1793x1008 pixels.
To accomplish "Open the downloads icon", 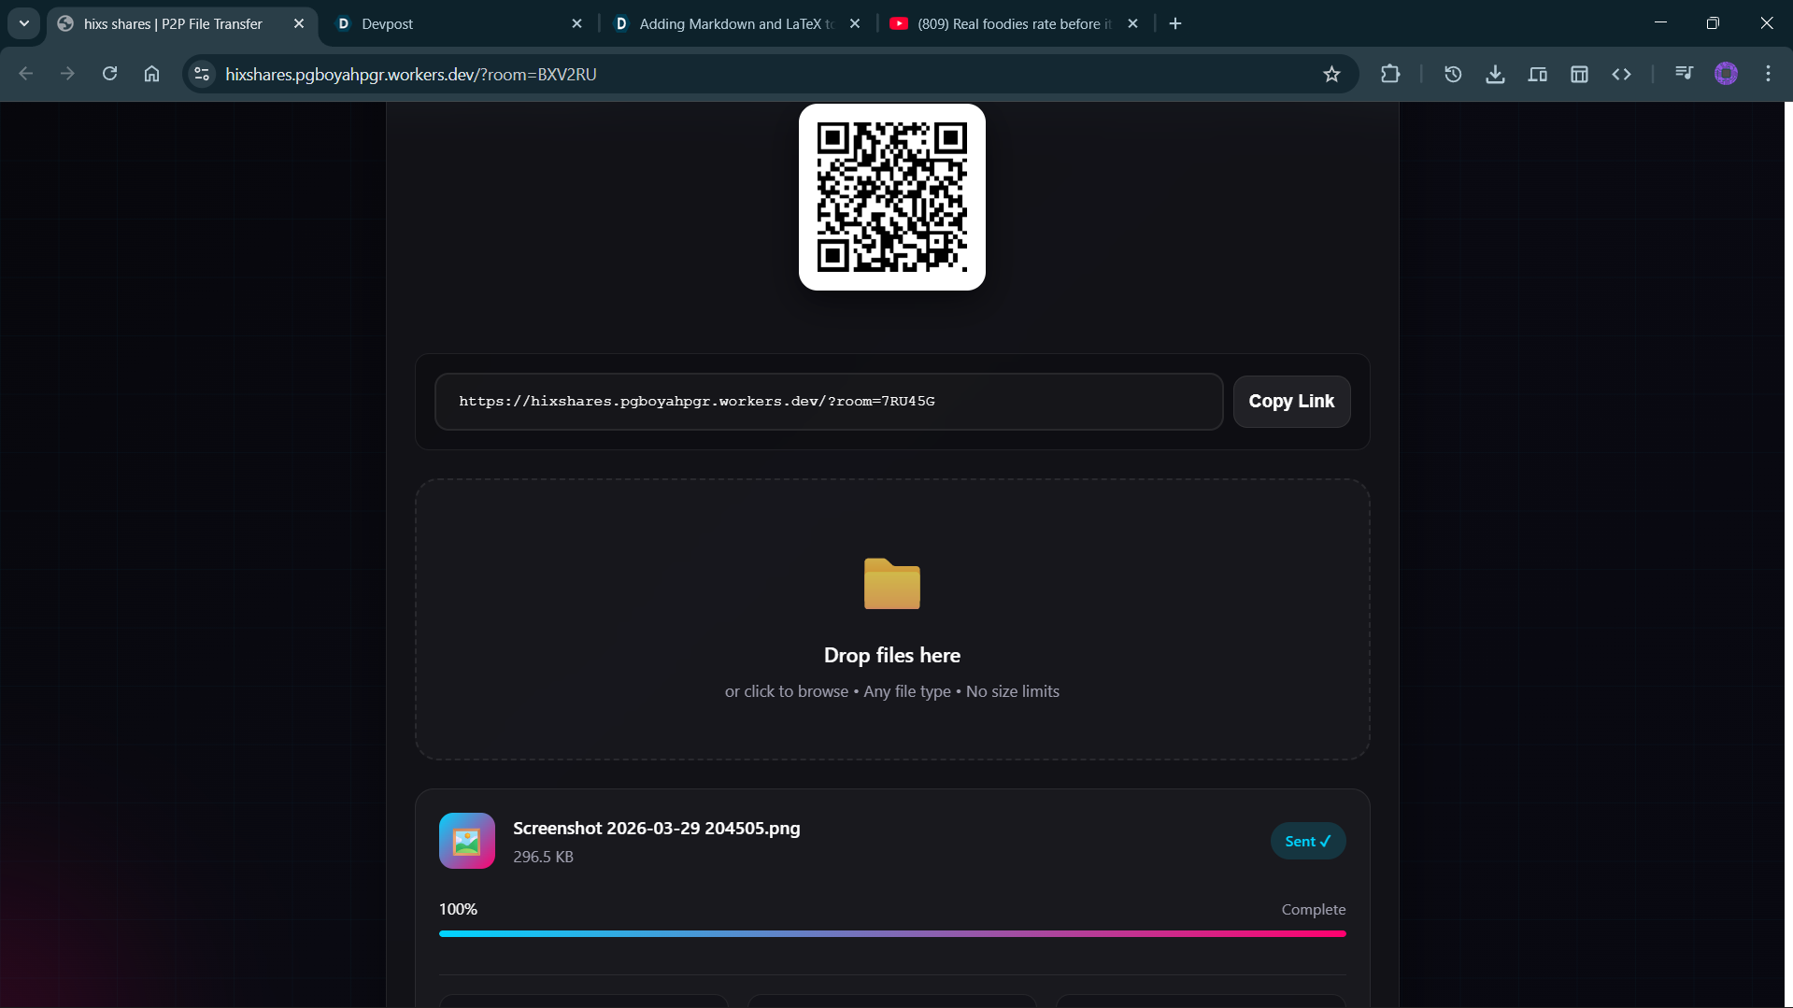I will point(1495,74).
